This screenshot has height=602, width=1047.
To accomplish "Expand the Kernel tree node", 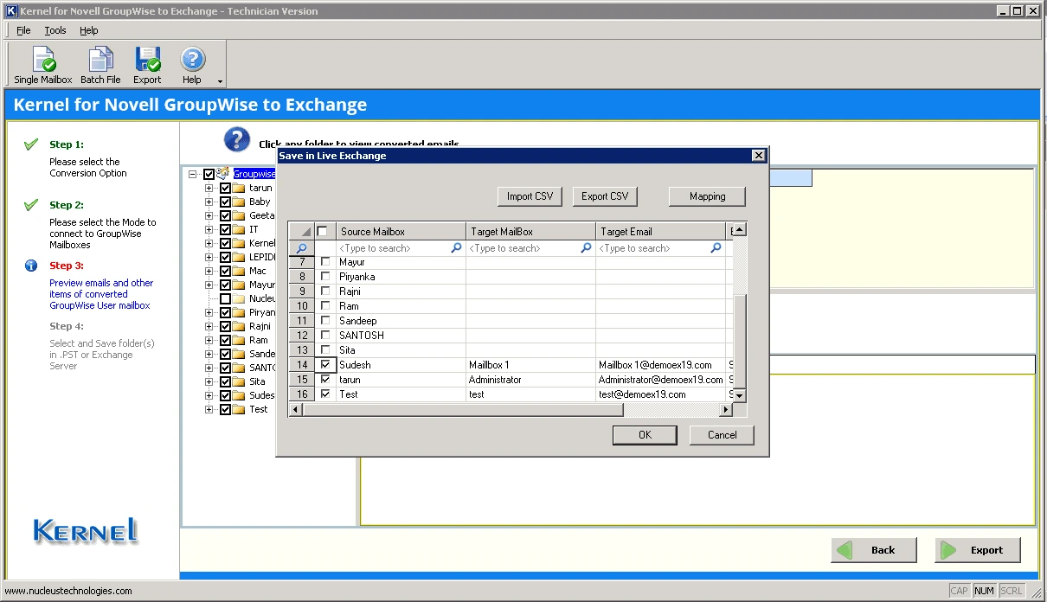I will pos(209,243).
